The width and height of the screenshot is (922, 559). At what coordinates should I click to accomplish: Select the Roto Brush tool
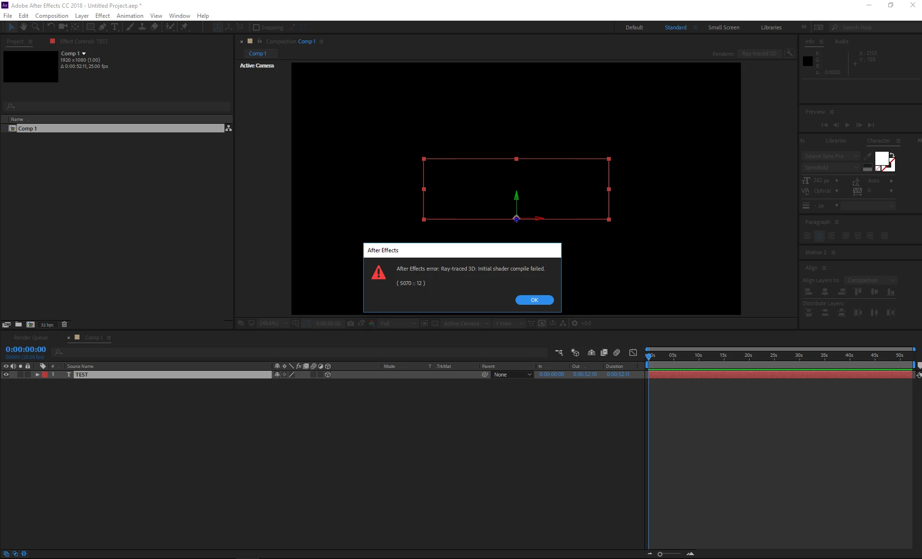tap(170, 27)
